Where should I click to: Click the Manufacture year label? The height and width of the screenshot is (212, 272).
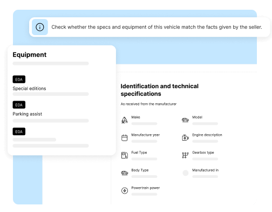pyautogui.click(x=146, y=135)
